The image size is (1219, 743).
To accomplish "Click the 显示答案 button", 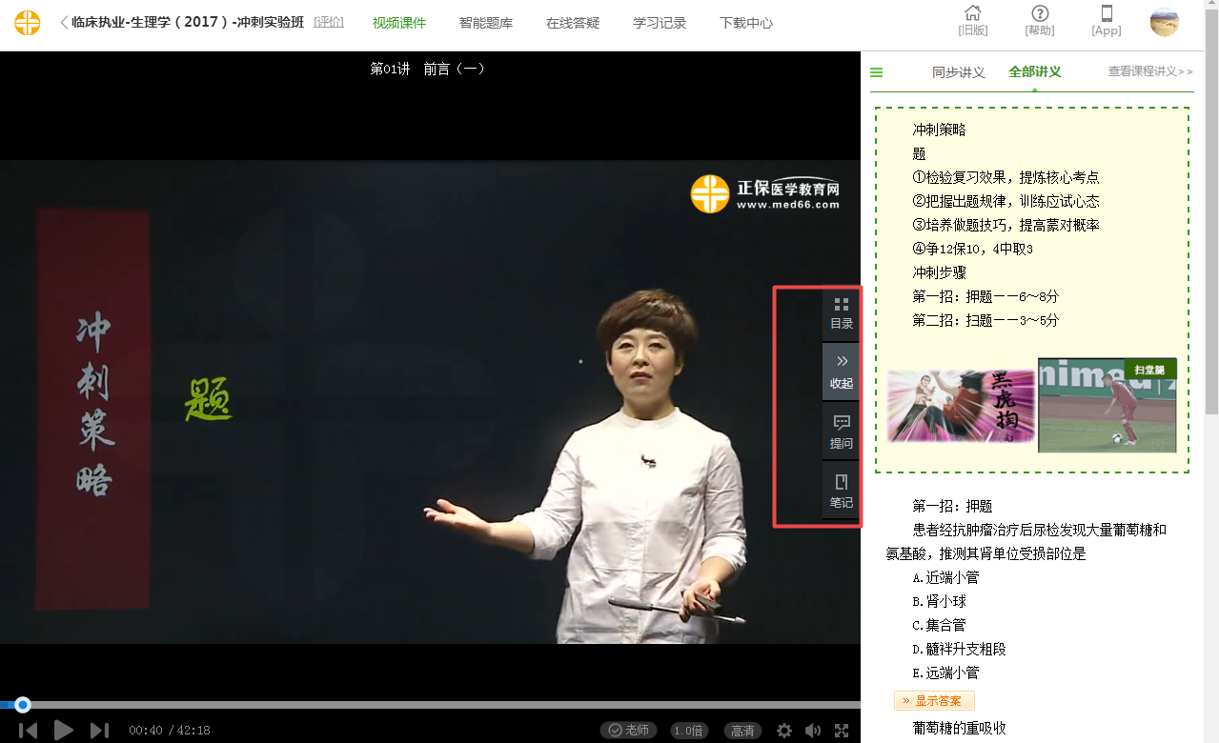I will tap(934, 701).
